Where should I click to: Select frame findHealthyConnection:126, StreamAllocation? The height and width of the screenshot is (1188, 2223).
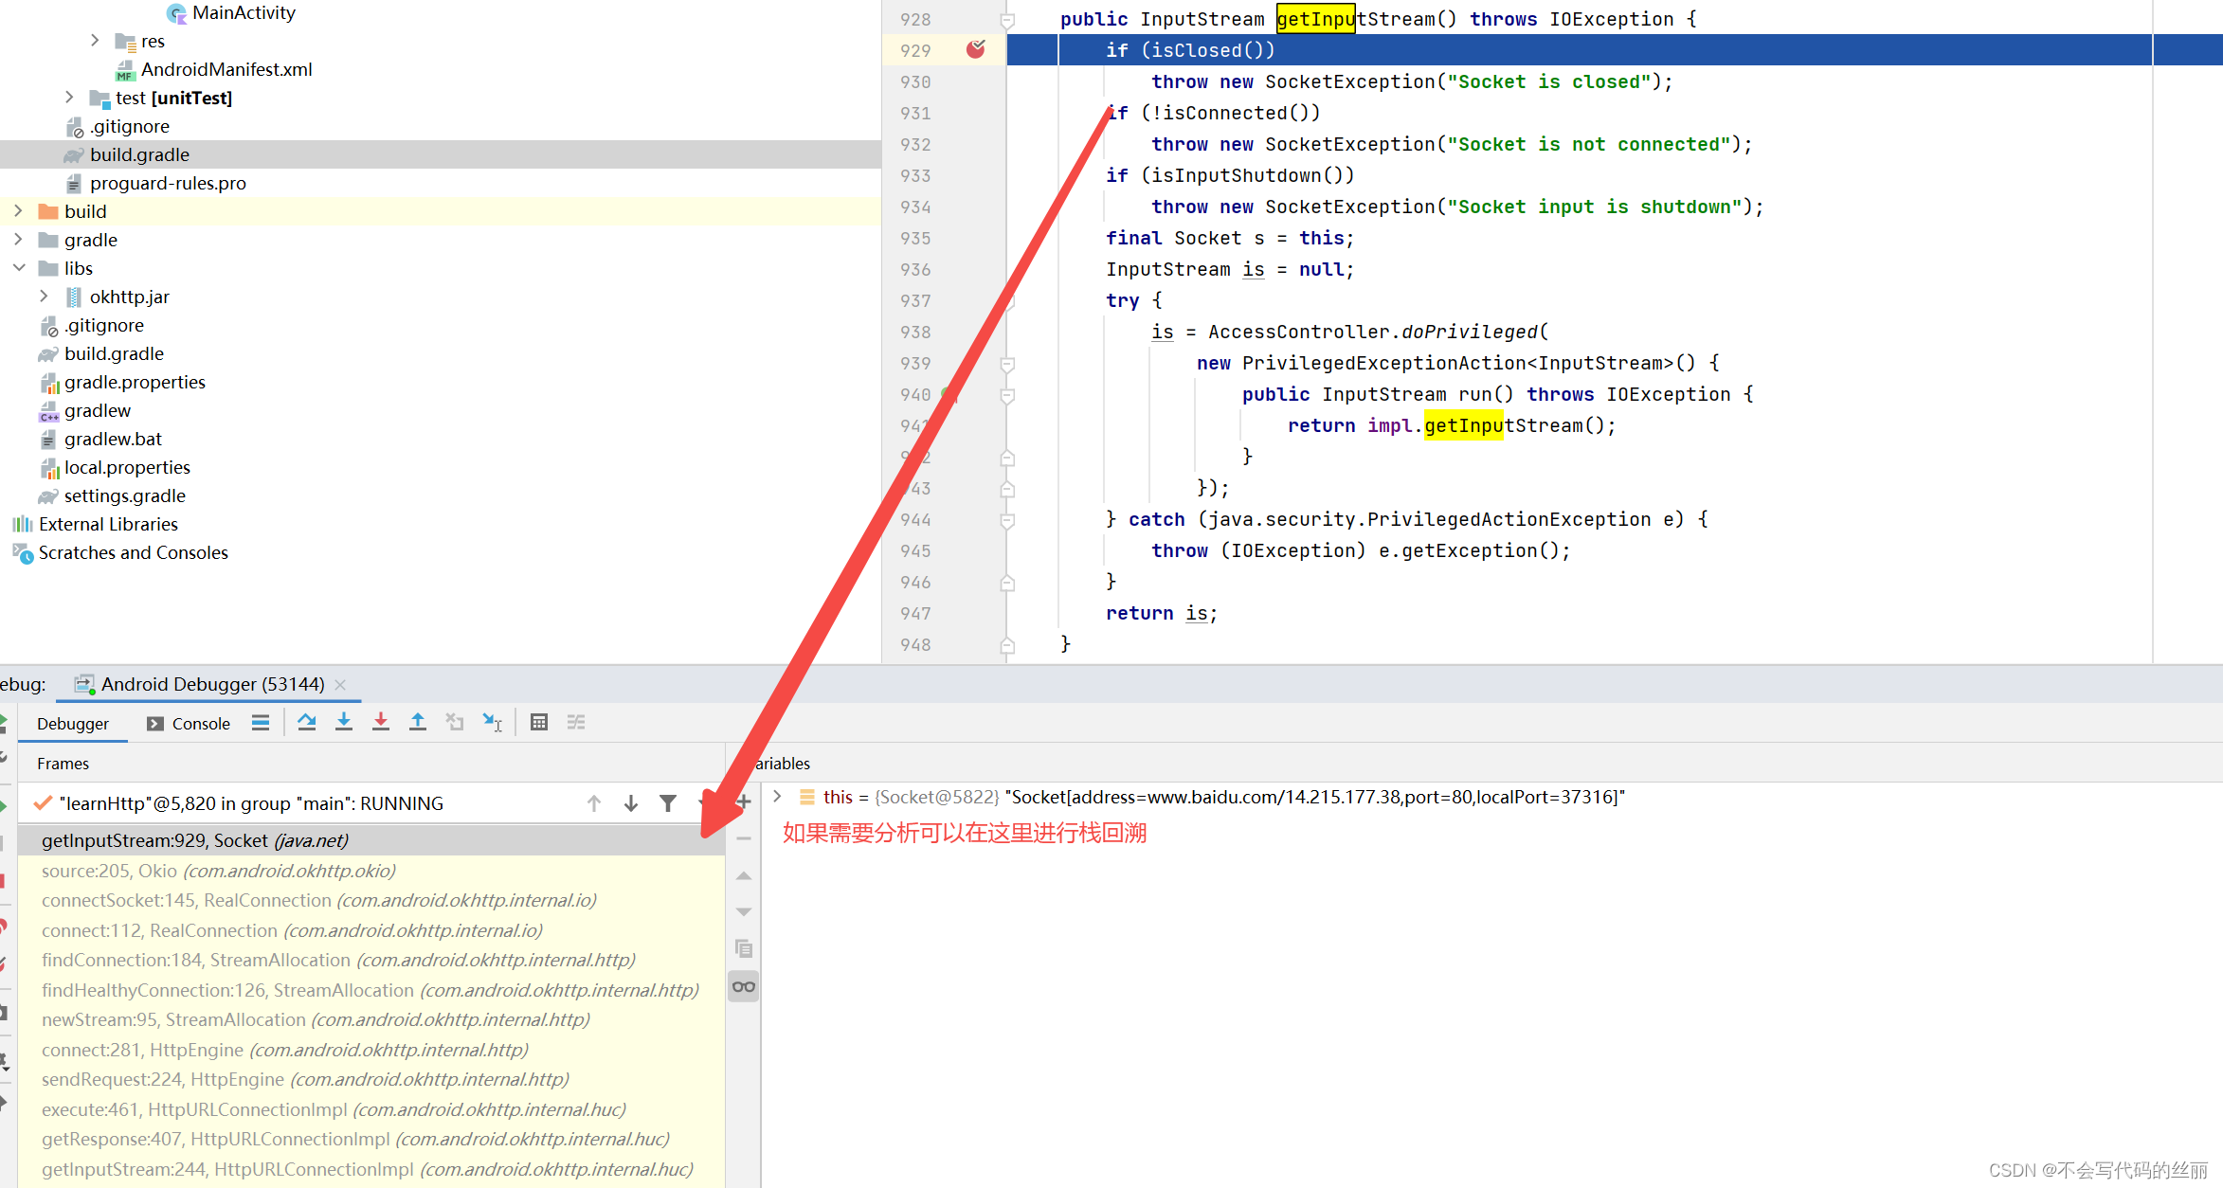point(371,990)
